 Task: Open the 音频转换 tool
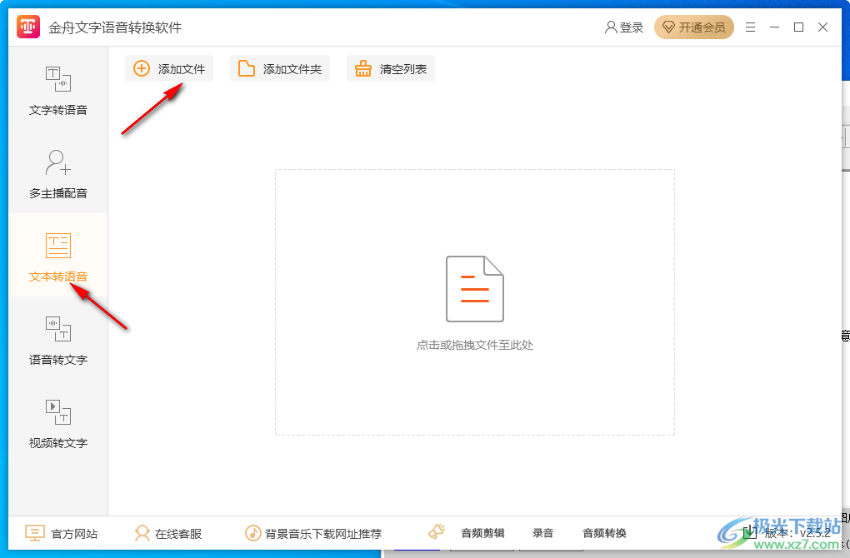click(606, 532)
